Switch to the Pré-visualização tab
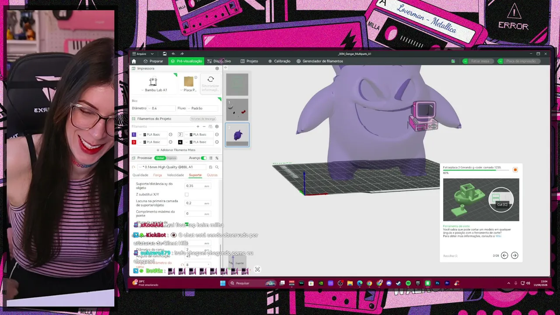Image resolution: width=560 pixels, height=315 pixels. point(186,61)
